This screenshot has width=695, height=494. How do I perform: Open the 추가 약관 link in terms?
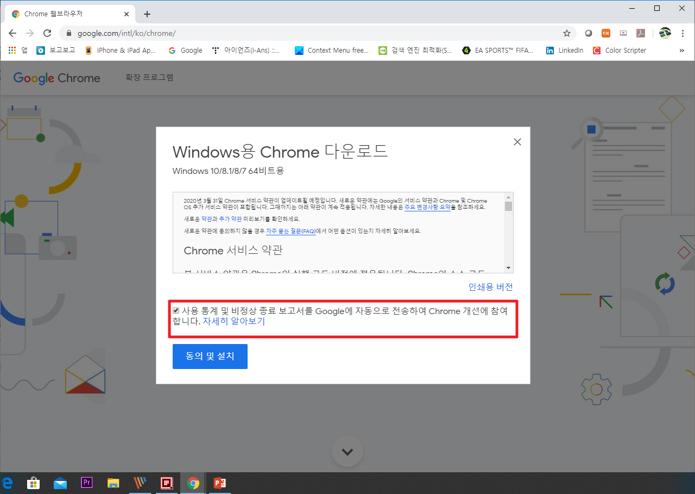[x=229, y=218]
